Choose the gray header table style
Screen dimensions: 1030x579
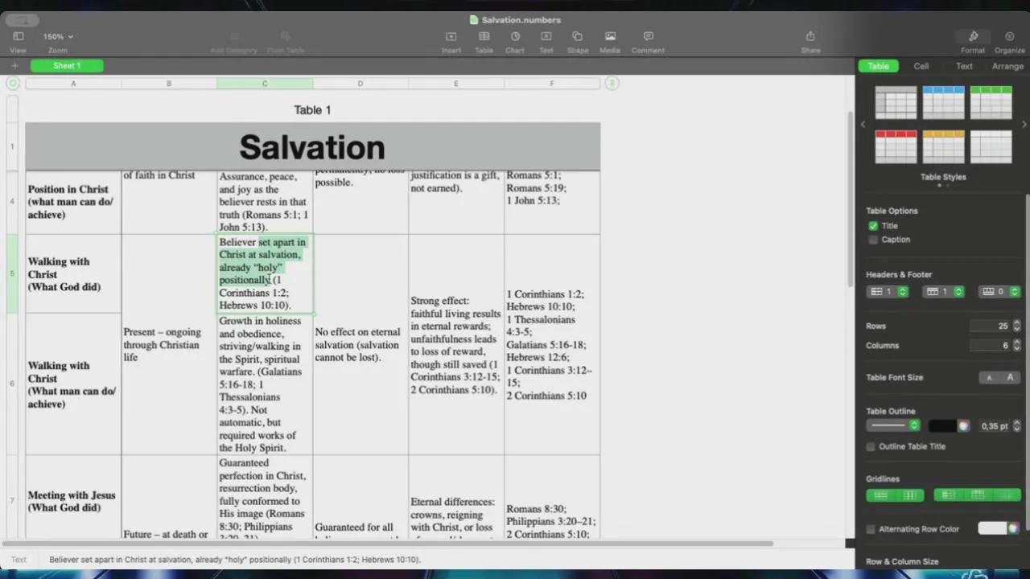[896, 102]
